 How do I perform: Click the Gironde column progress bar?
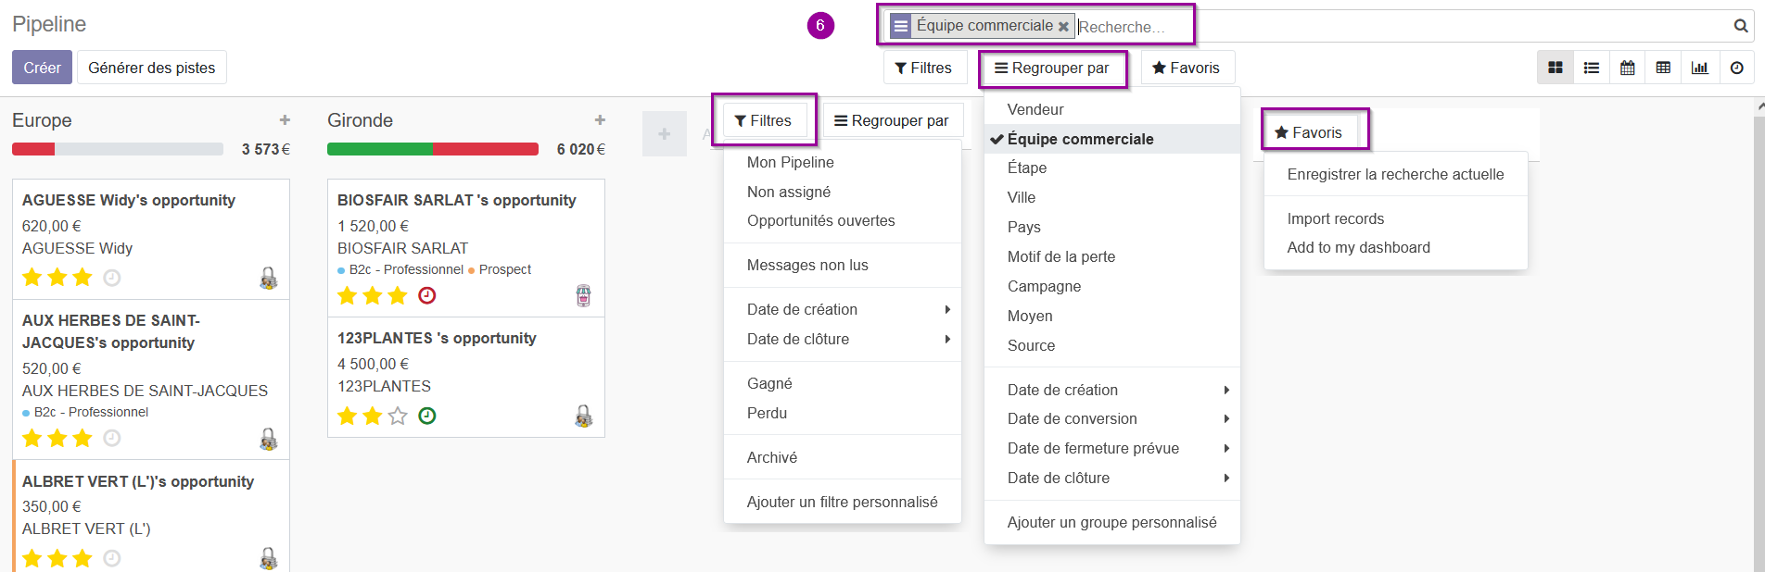(433, 149)
